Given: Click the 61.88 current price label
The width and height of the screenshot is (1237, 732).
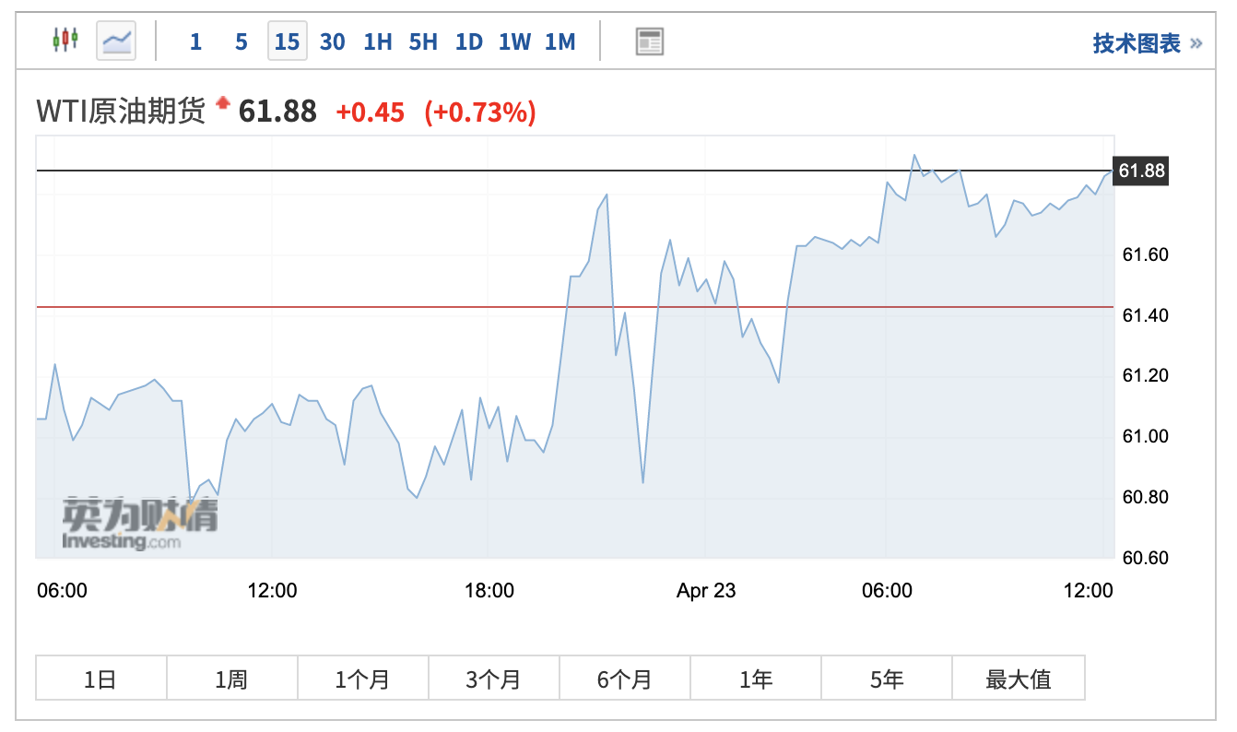Looking at the screenshot, I should tap(1141, 171).
